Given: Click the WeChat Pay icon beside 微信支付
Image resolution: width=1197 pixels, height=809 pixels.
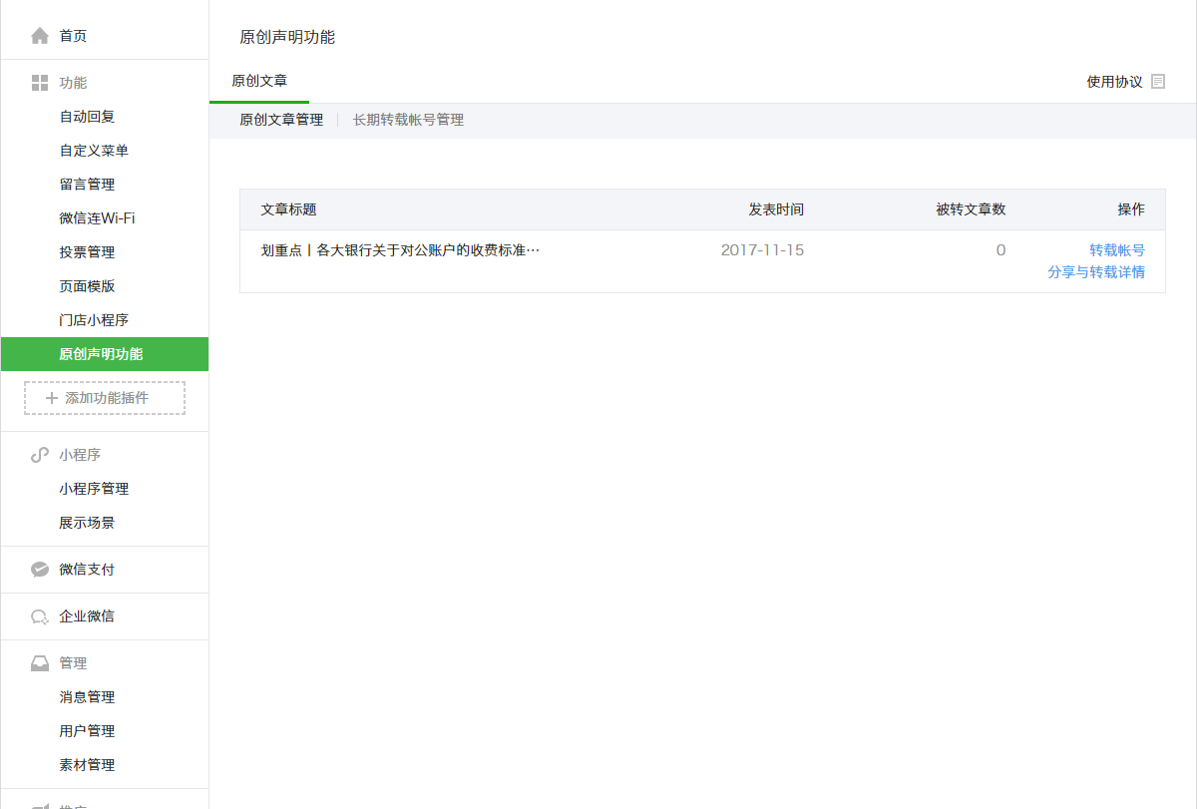Looking at the screenshot, I should [40, 570].
